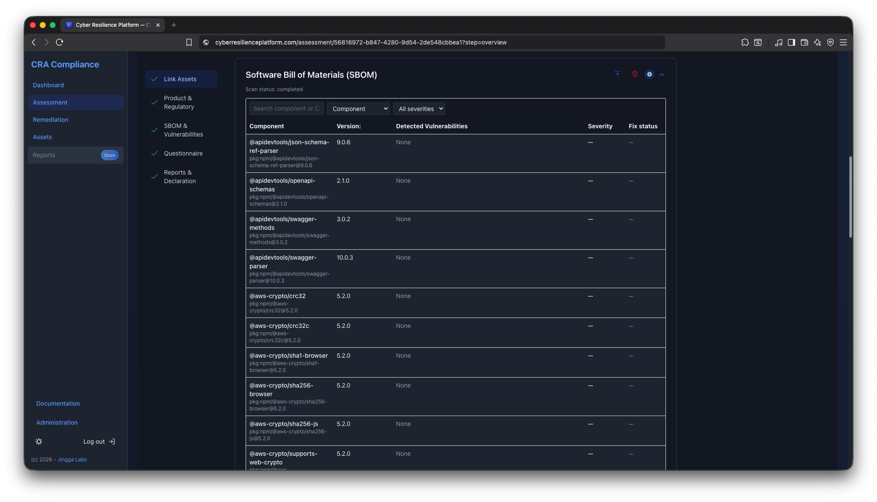This screenshot has width=877, height=502.
Task: Collapse the SBOM panel with the chevron
Action: pos(662,74)
